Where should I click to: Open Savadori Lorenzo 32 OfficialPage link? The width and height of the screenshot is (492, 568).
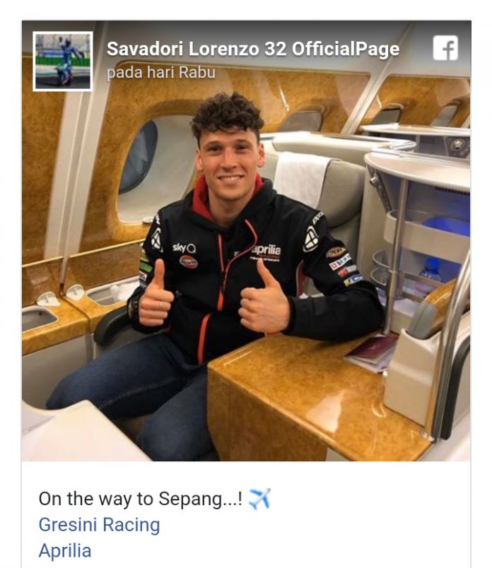(x=252, y=49)
